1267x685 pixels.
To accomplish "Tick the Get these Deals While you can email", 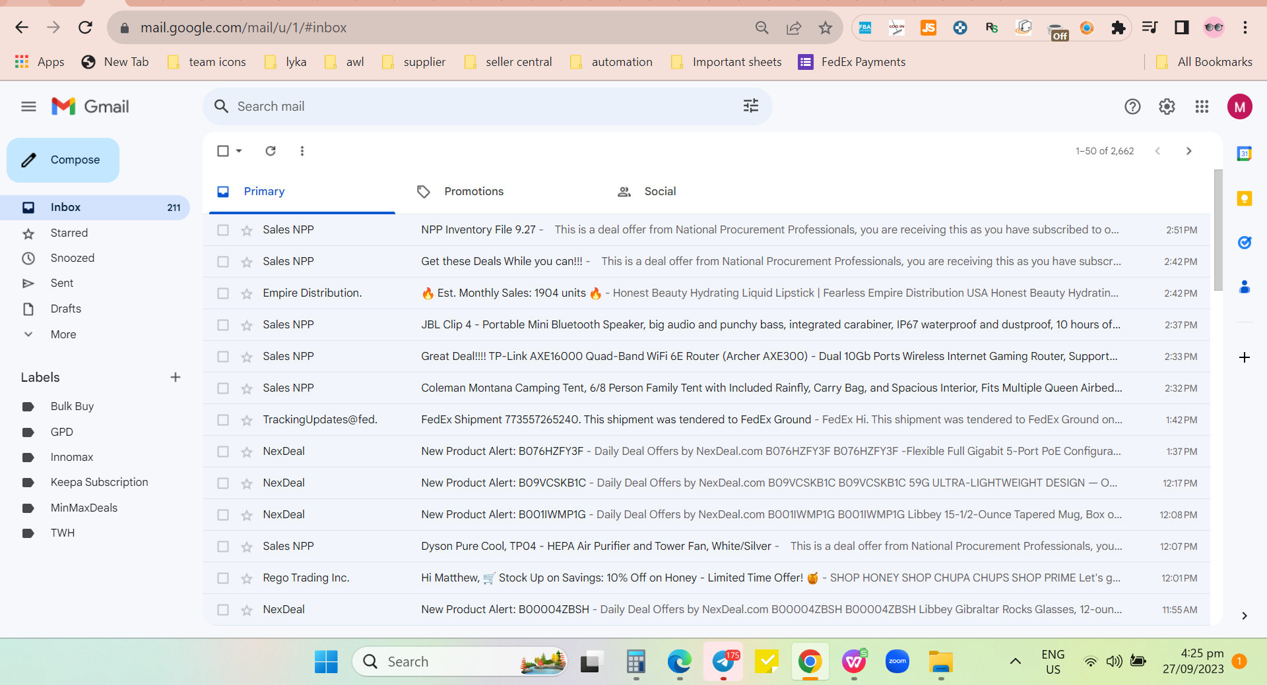I will tap(223, 262).
